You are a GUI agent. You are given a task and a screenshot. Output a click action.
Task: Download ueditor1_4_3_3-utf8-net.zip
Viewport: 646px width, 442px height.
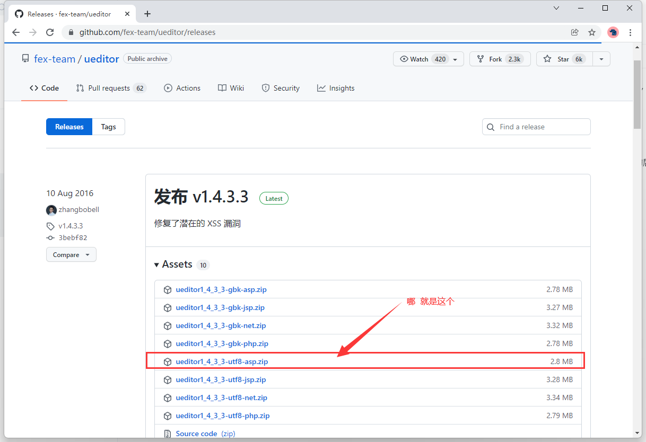coord(221,397)
